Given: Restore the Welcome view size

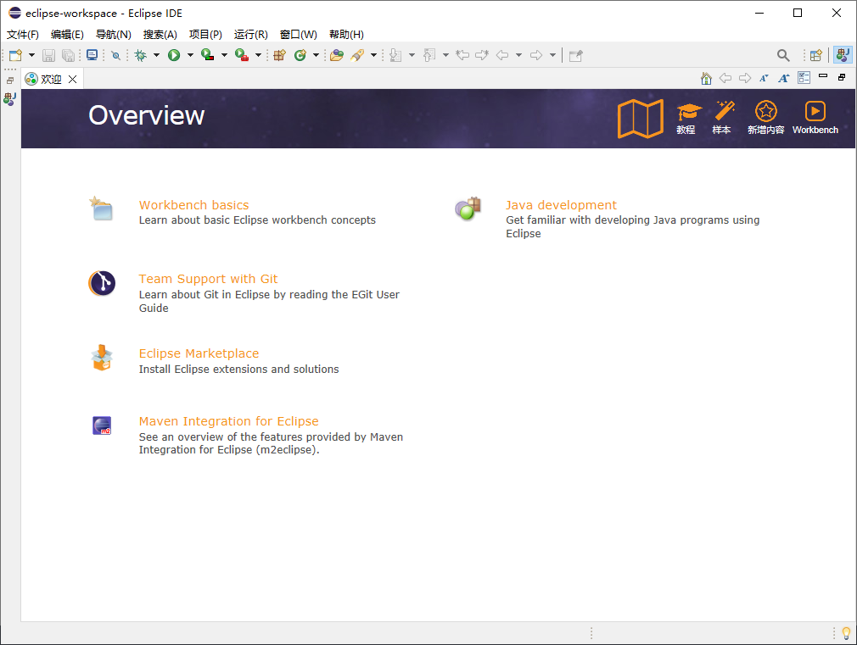Looking at the screenshot, I should click(x=842, y=77).
